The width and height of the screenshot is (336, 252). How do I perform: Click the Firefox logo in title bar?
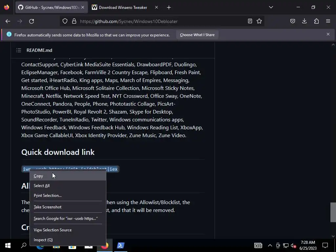pos(7,7)
